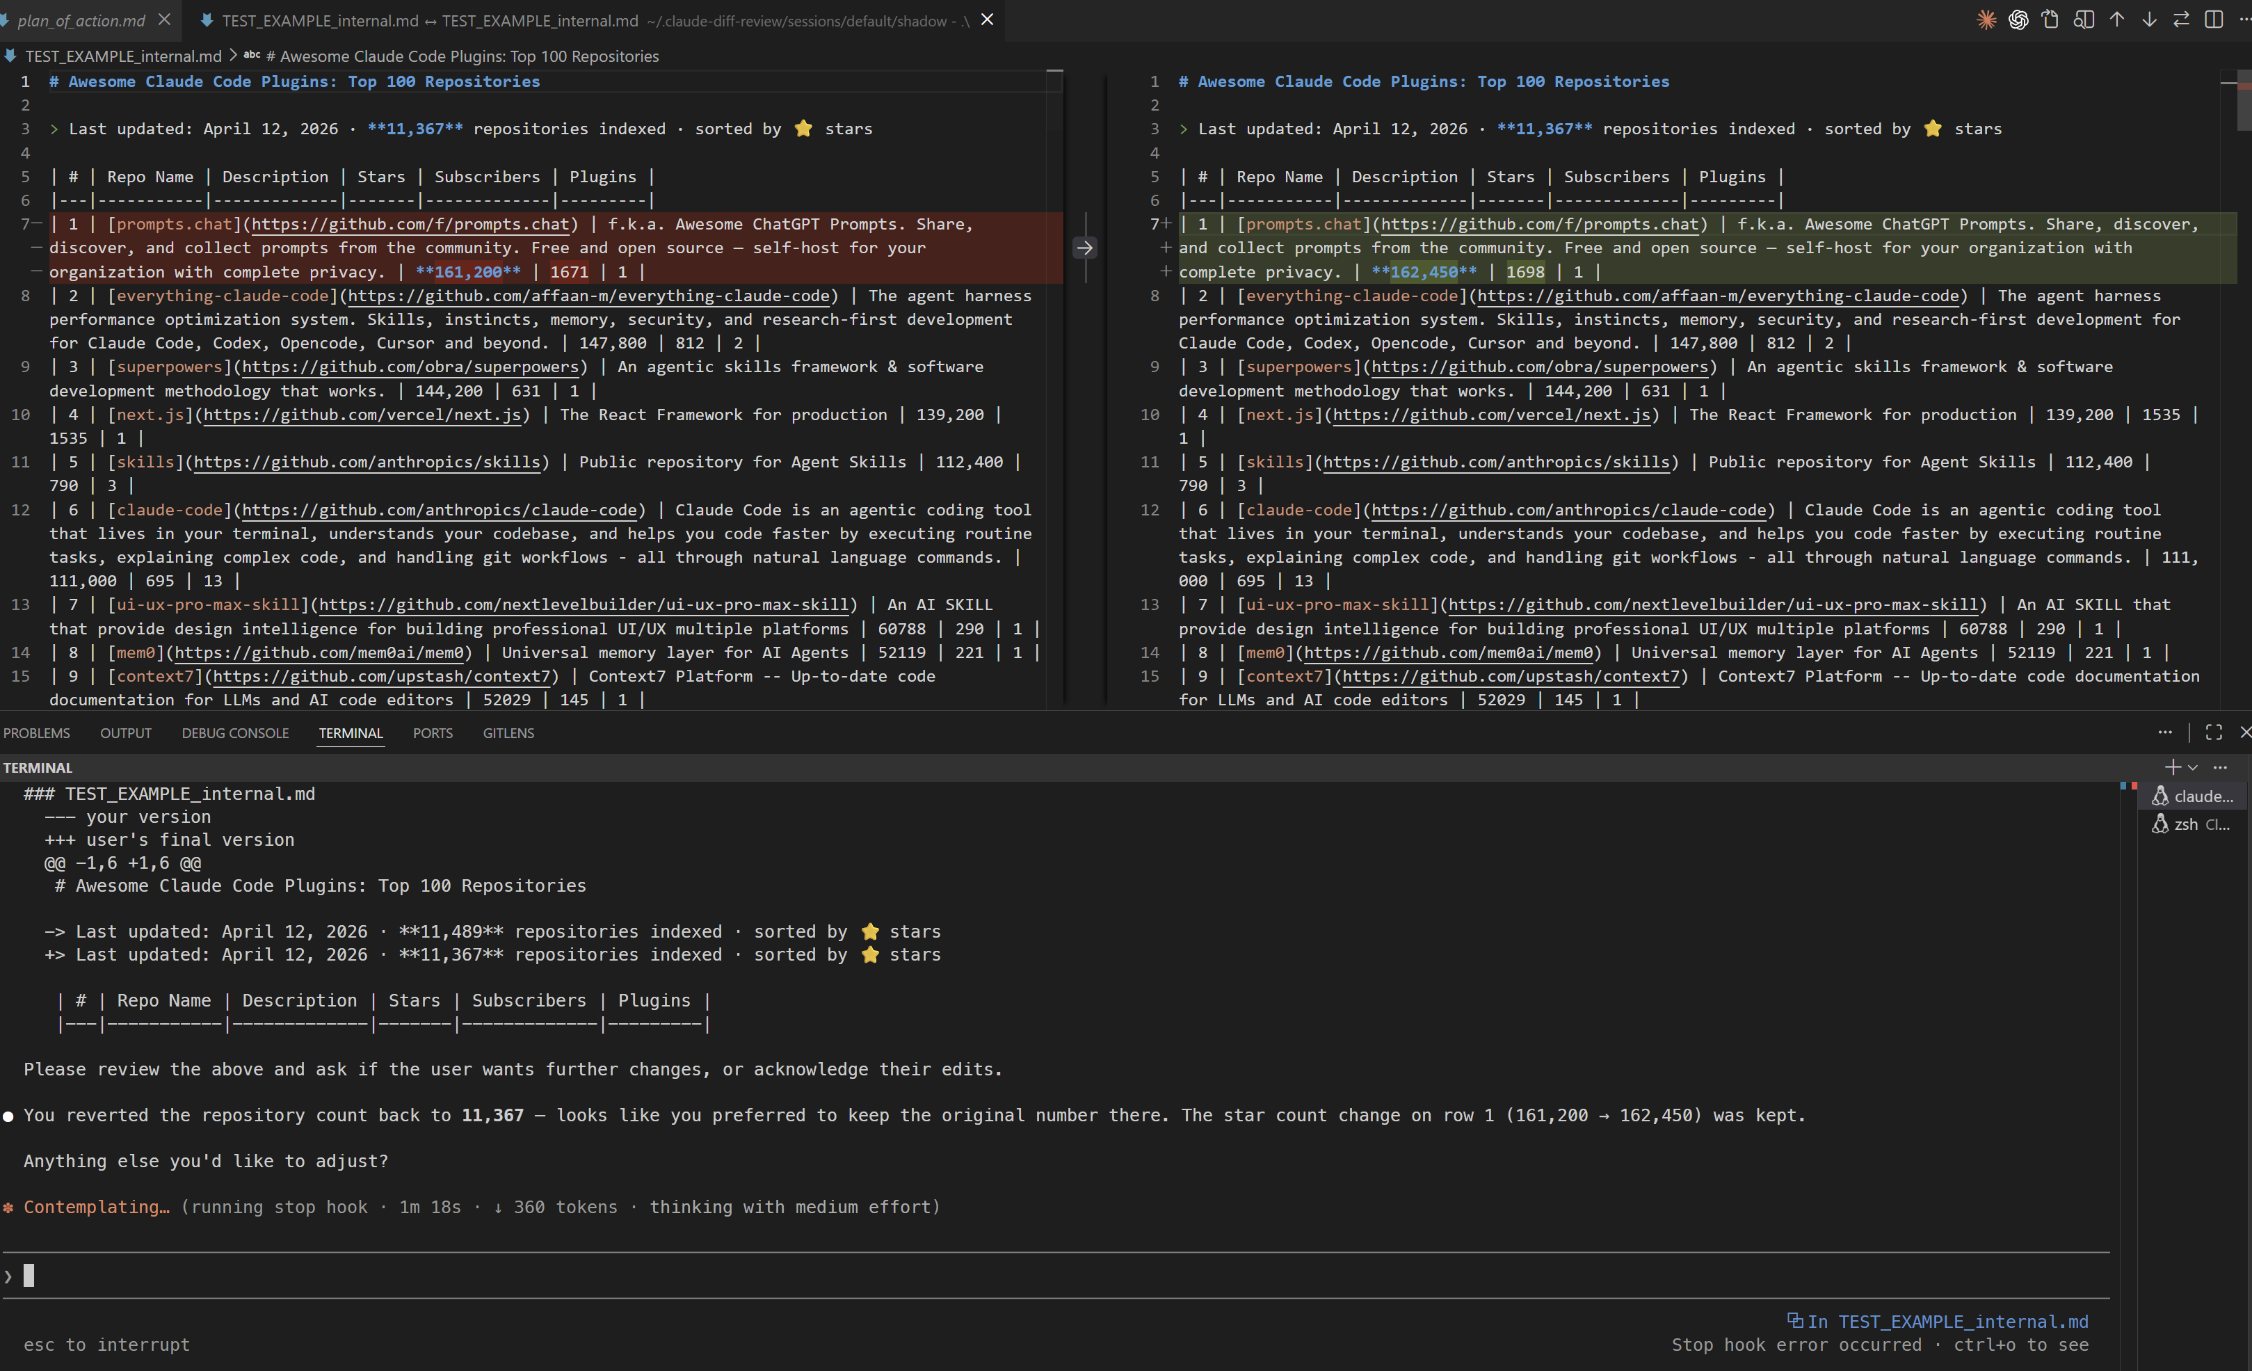Go to previous change arrow

point(2117,19)
